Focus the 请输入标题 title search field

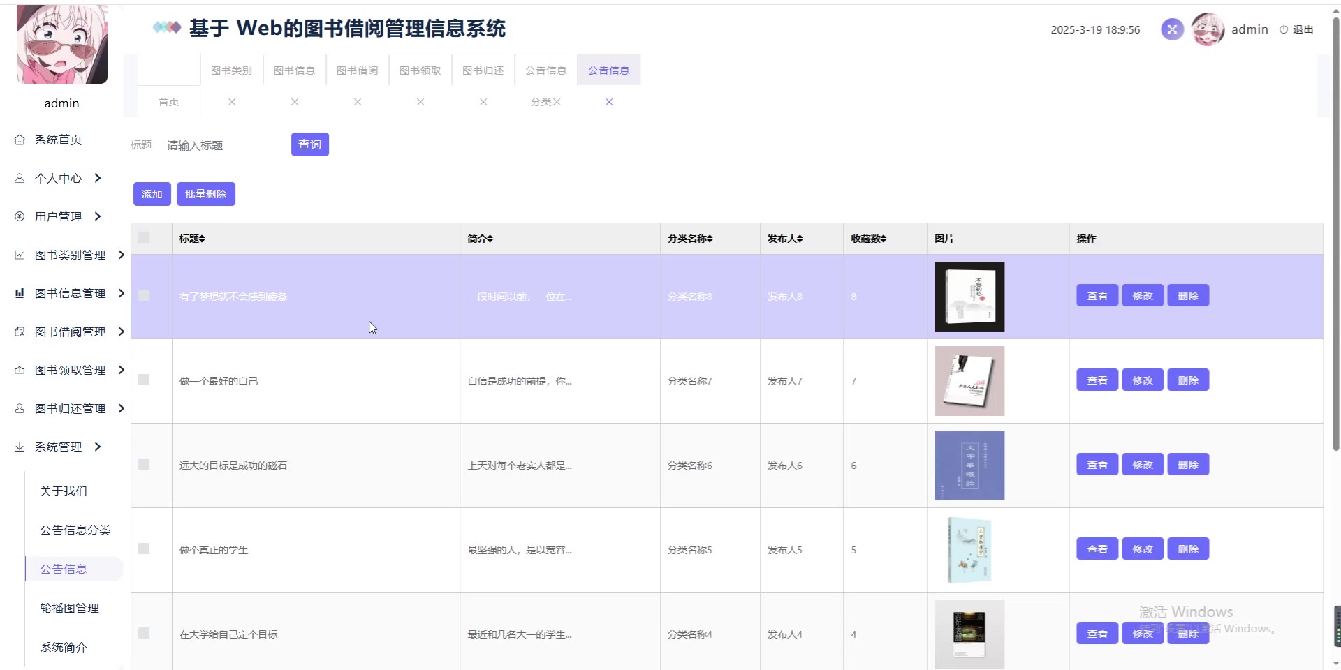[223, 145]
